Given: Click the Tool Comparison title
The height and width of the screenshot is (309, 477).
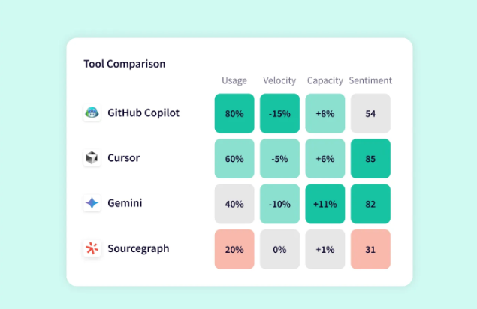Looking at the screenshot, I should tap(125, 64).
